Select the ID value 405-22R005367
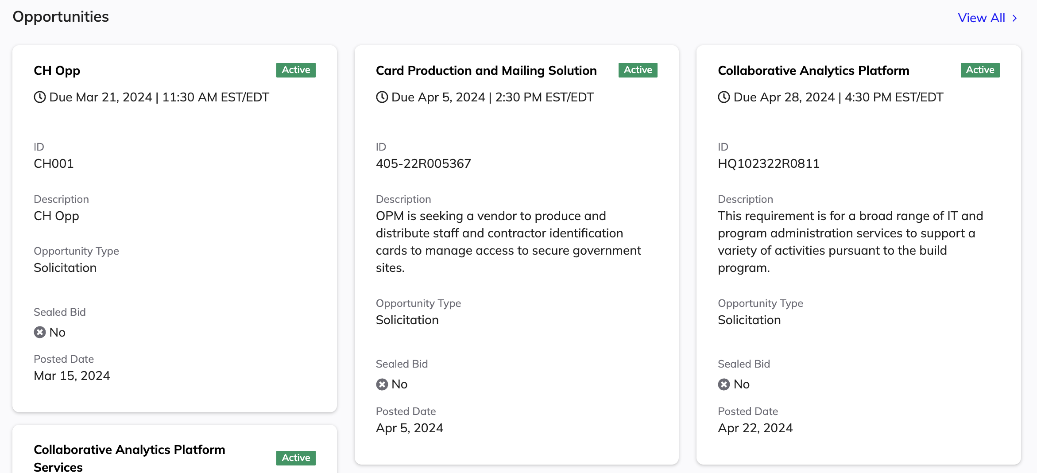 pos(423,164)
